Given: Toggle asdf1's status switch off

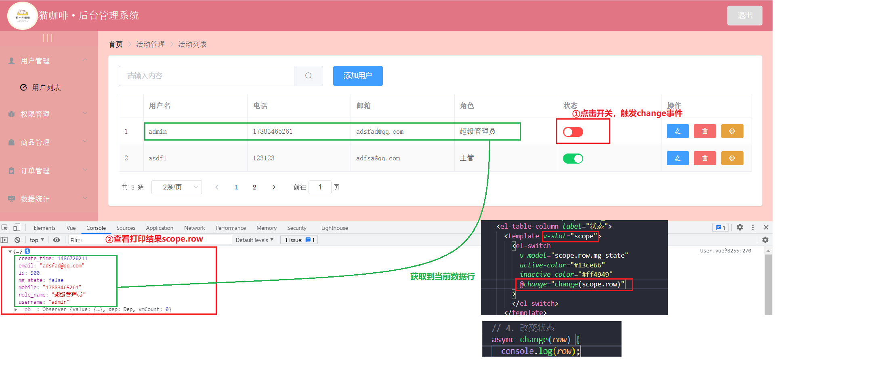Looking at the screenshot, I should click(573, 158).
